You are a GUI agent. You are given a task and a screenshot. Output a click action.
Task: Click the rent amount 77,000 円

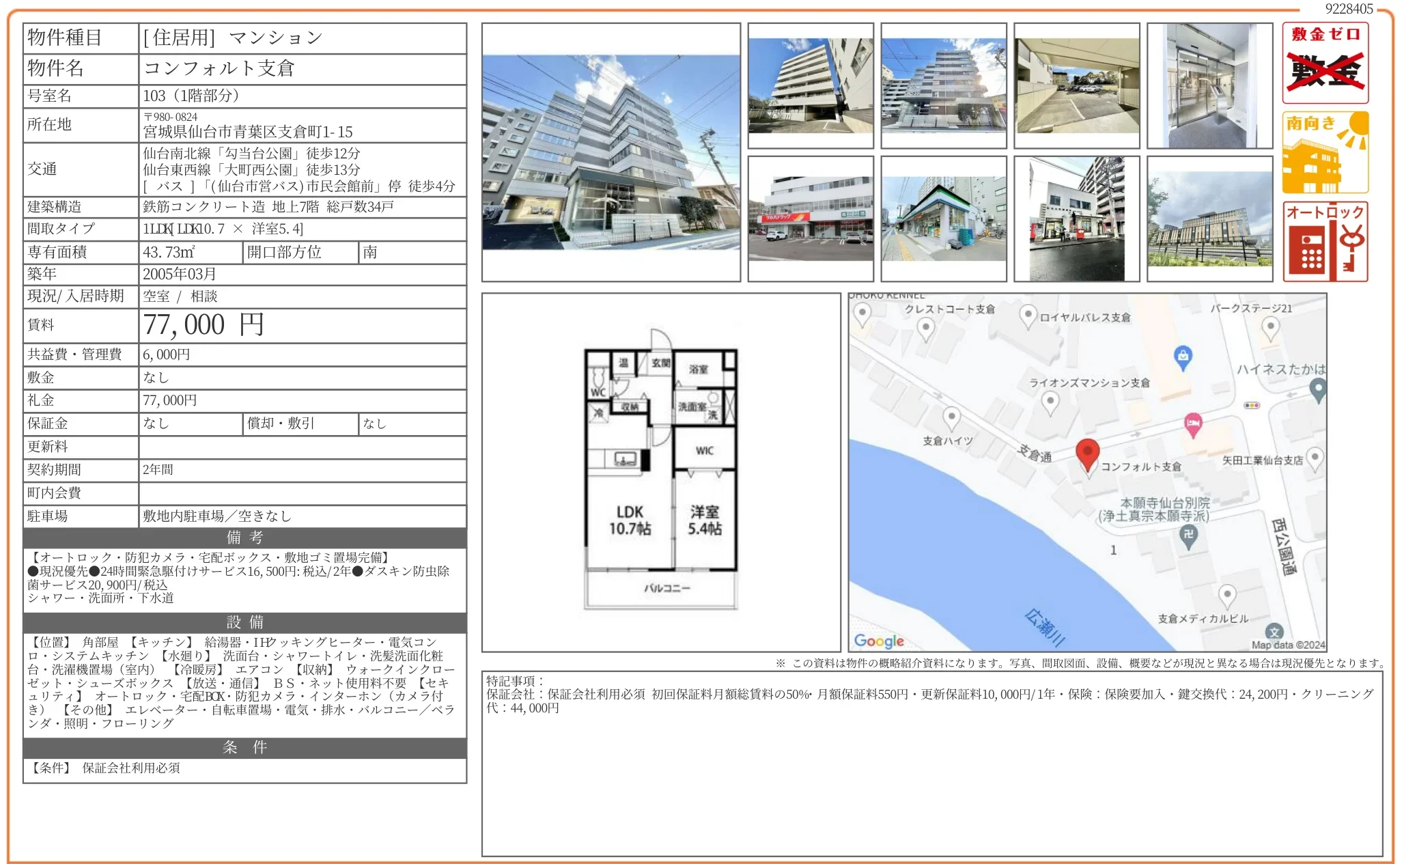203,325
